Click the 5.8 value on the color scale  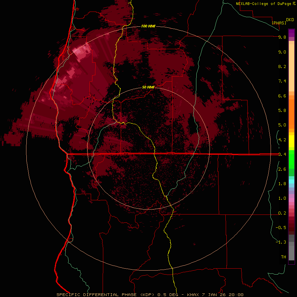282,111
